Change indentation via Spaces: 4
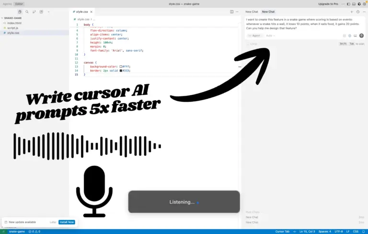This screenshot has height=234, width=368. coord(325,232)
